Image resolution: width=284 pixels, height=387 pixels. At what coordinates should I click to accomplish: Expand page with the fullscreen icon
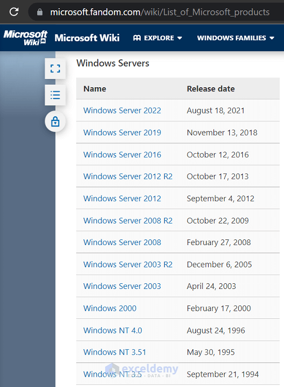[55, 69]
